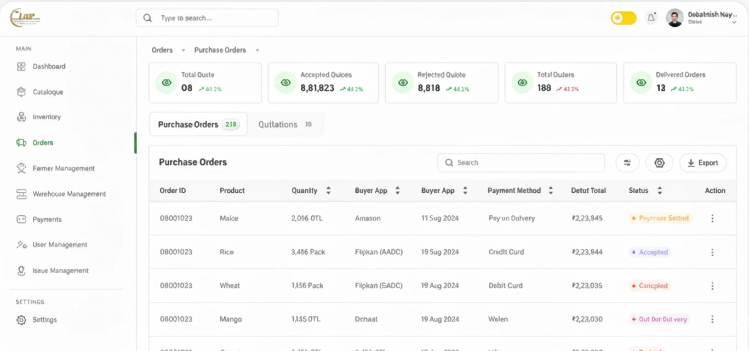Screen dimensions: 749x351
Task: Expand the Purchase Orders breadcrumb dropdown
Action: pyautogui.click(x=257, y=50)
